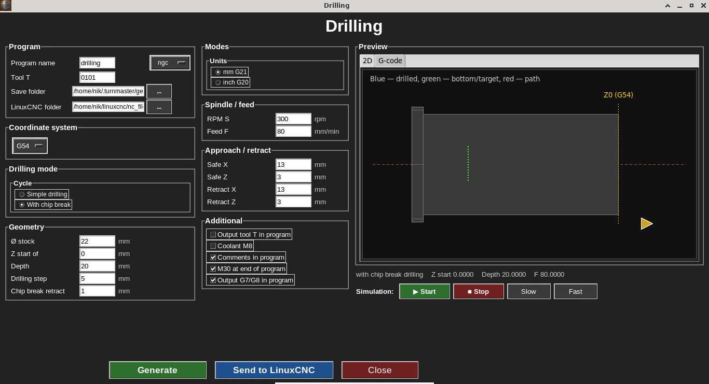This screenshot has height=384, width=709.
Task: Maximize the Drilling window
Action: [691, 6]
